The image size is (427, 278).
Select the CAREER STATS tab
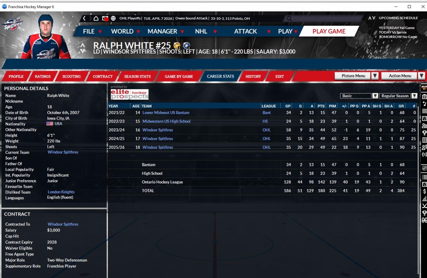[x=220, y=76]
